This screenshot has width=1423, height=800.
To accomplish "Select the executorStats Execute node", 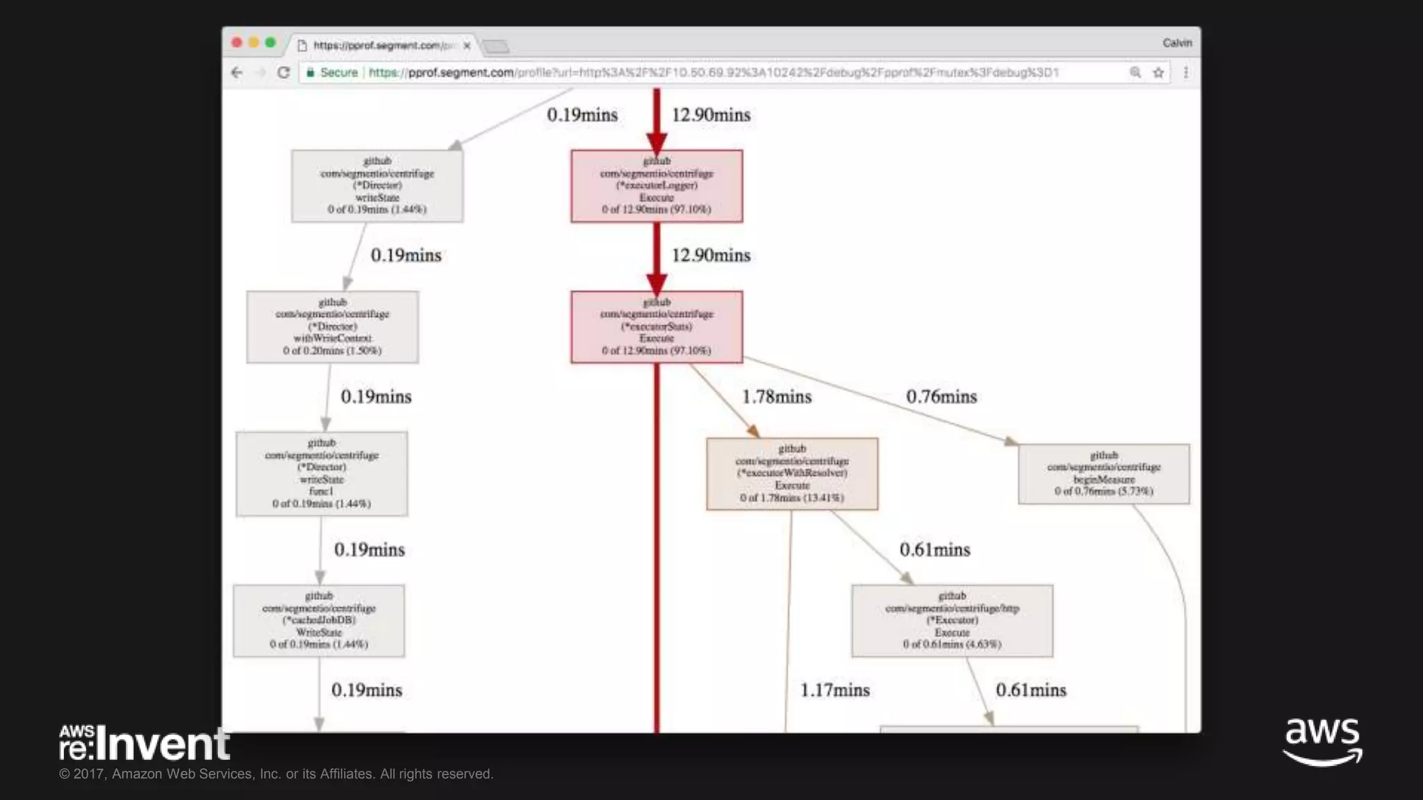I will click(x=657, y=327).
